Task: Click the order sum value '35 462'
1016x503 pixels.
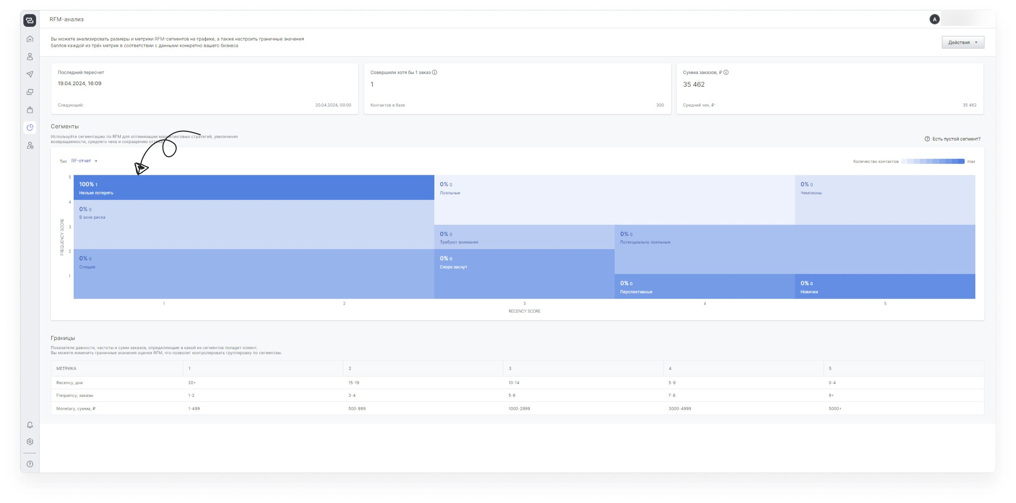Action: pyautogui.click(x=694, y=85)
